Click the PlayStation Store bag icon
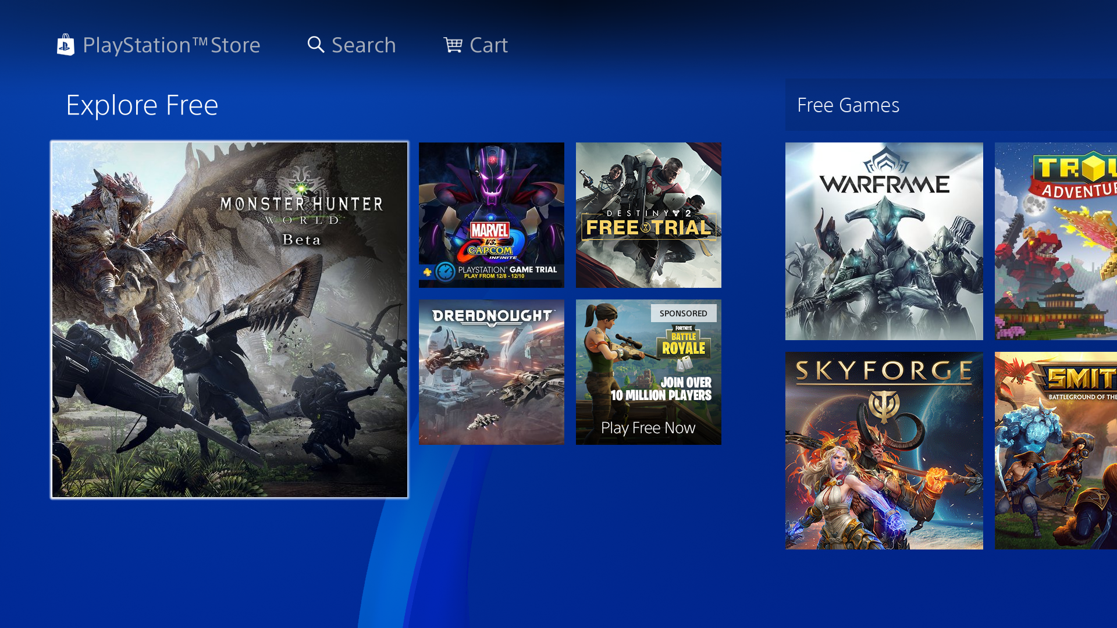This screenshot has width=1117, height=628. click(x=66, y=45)
